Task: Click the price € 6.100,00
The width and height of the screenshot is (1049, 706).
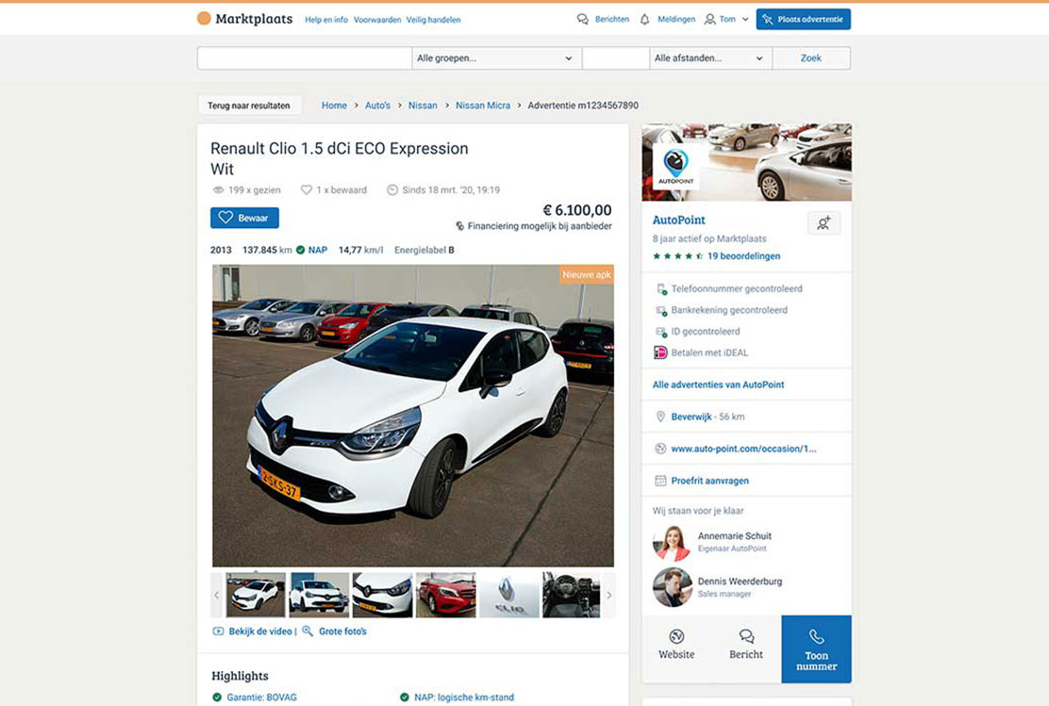Action: 577,210
